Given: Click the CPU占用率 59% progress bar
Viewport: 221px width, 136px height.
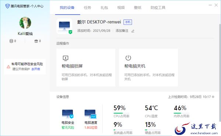Looking at the screenshot, I should [121, 113].
